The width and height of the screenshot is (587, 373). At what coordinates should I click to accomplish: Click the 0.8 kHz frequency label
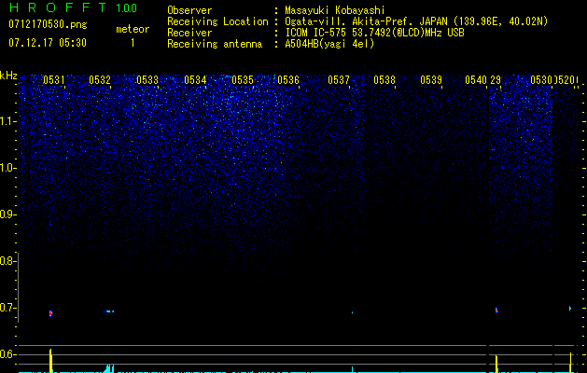[x=7, y=261]
